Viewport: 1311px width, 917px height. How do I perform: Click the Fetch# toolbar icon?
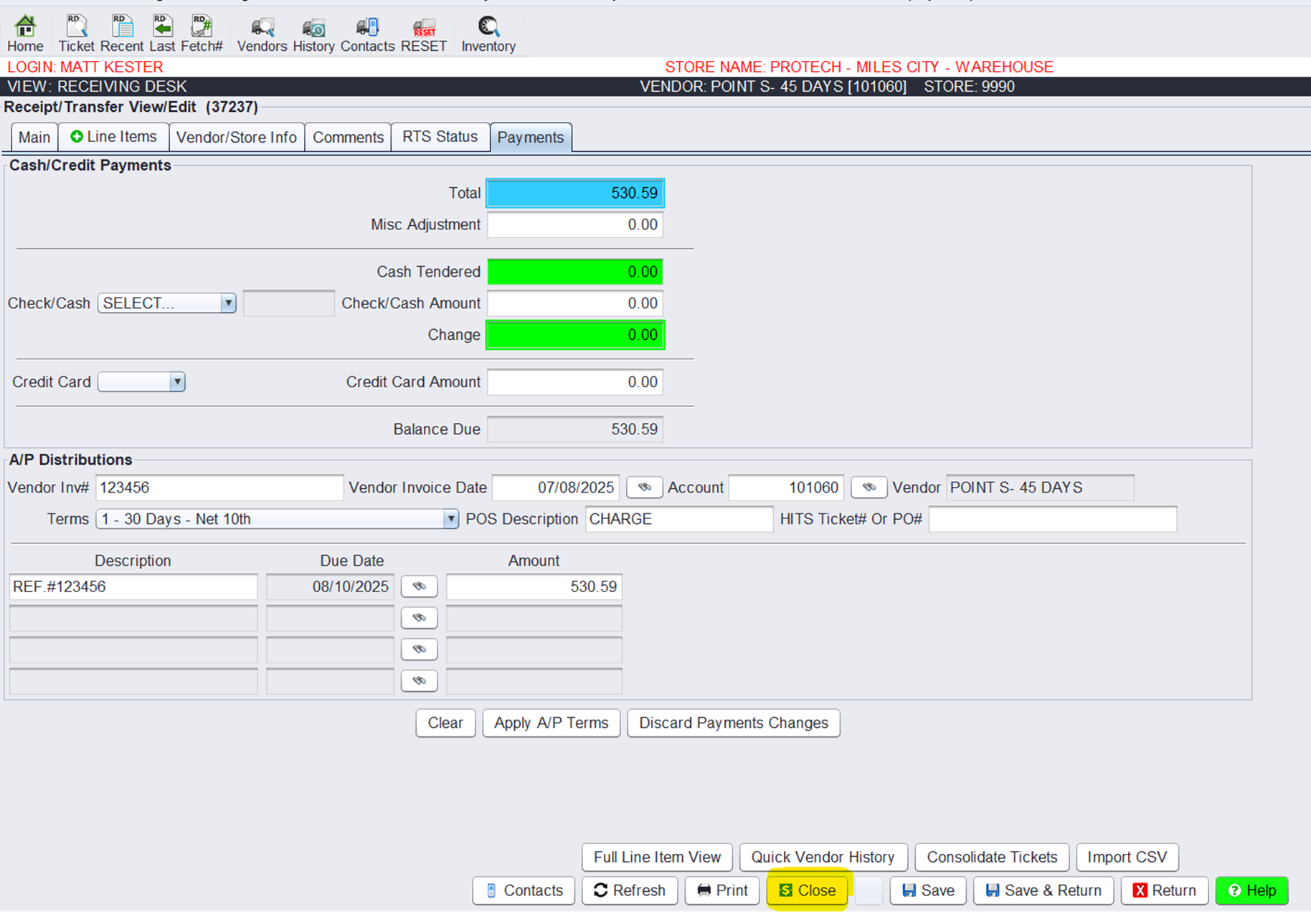202,34
